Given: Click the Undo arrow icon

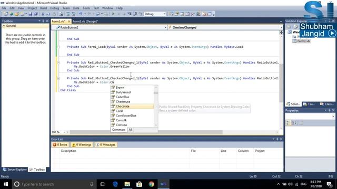Looking at the screenshot, I should 81,14.
